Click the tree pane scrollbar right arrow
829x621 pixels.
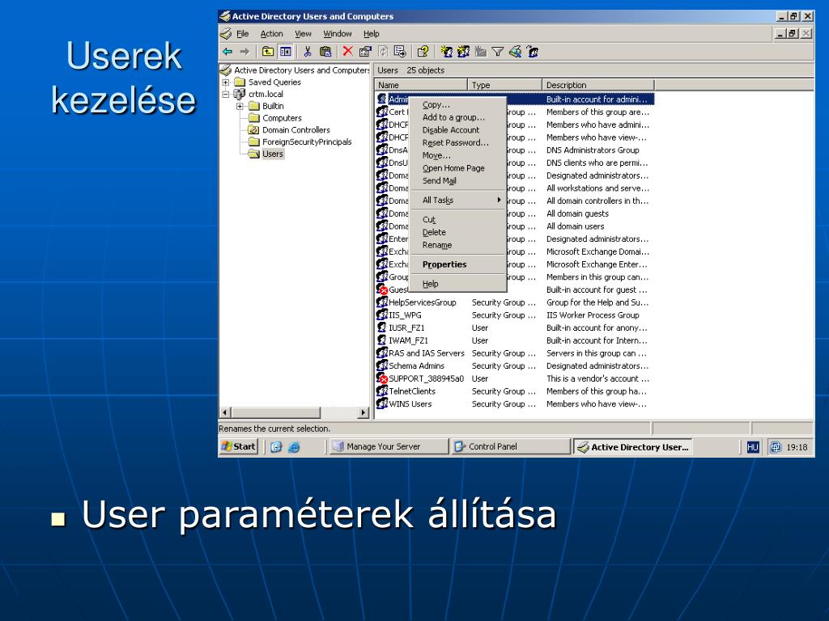363,412
